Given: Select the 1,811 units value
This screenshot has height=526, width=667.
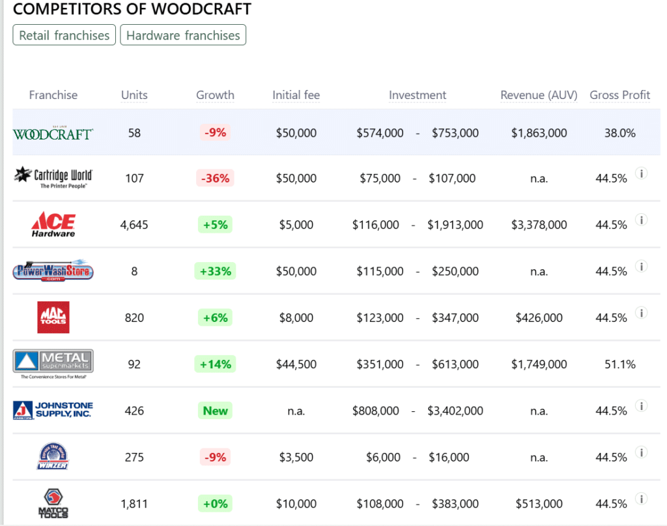Looking at the screenshot, I should click(134, 504).
